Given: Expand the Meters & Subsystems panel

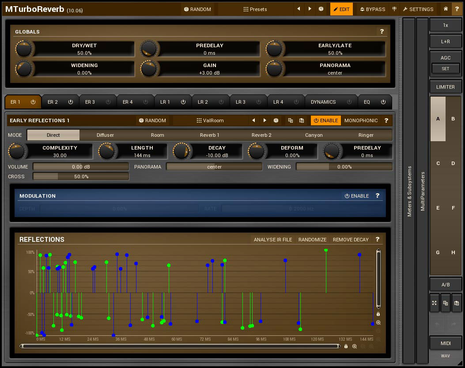Looking at the screenshot, I should point(409,191).
